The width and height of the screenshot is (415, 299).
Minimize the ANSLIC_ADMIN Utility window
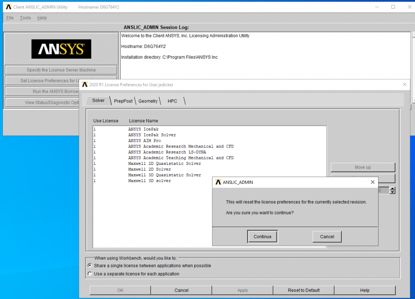[x=377, y=7]
